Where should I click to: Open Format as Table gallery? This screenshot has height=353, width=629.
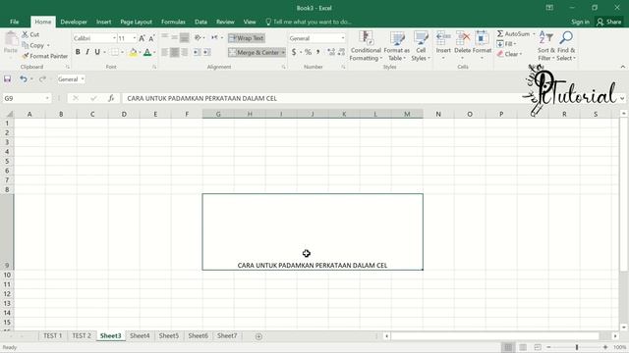(x=397, y=46)
